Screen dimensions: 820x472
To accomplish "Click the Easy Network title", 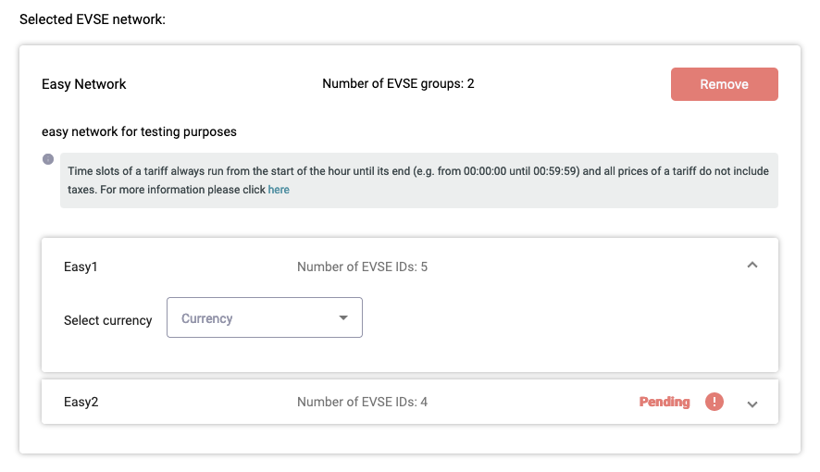I will (84, 84).
